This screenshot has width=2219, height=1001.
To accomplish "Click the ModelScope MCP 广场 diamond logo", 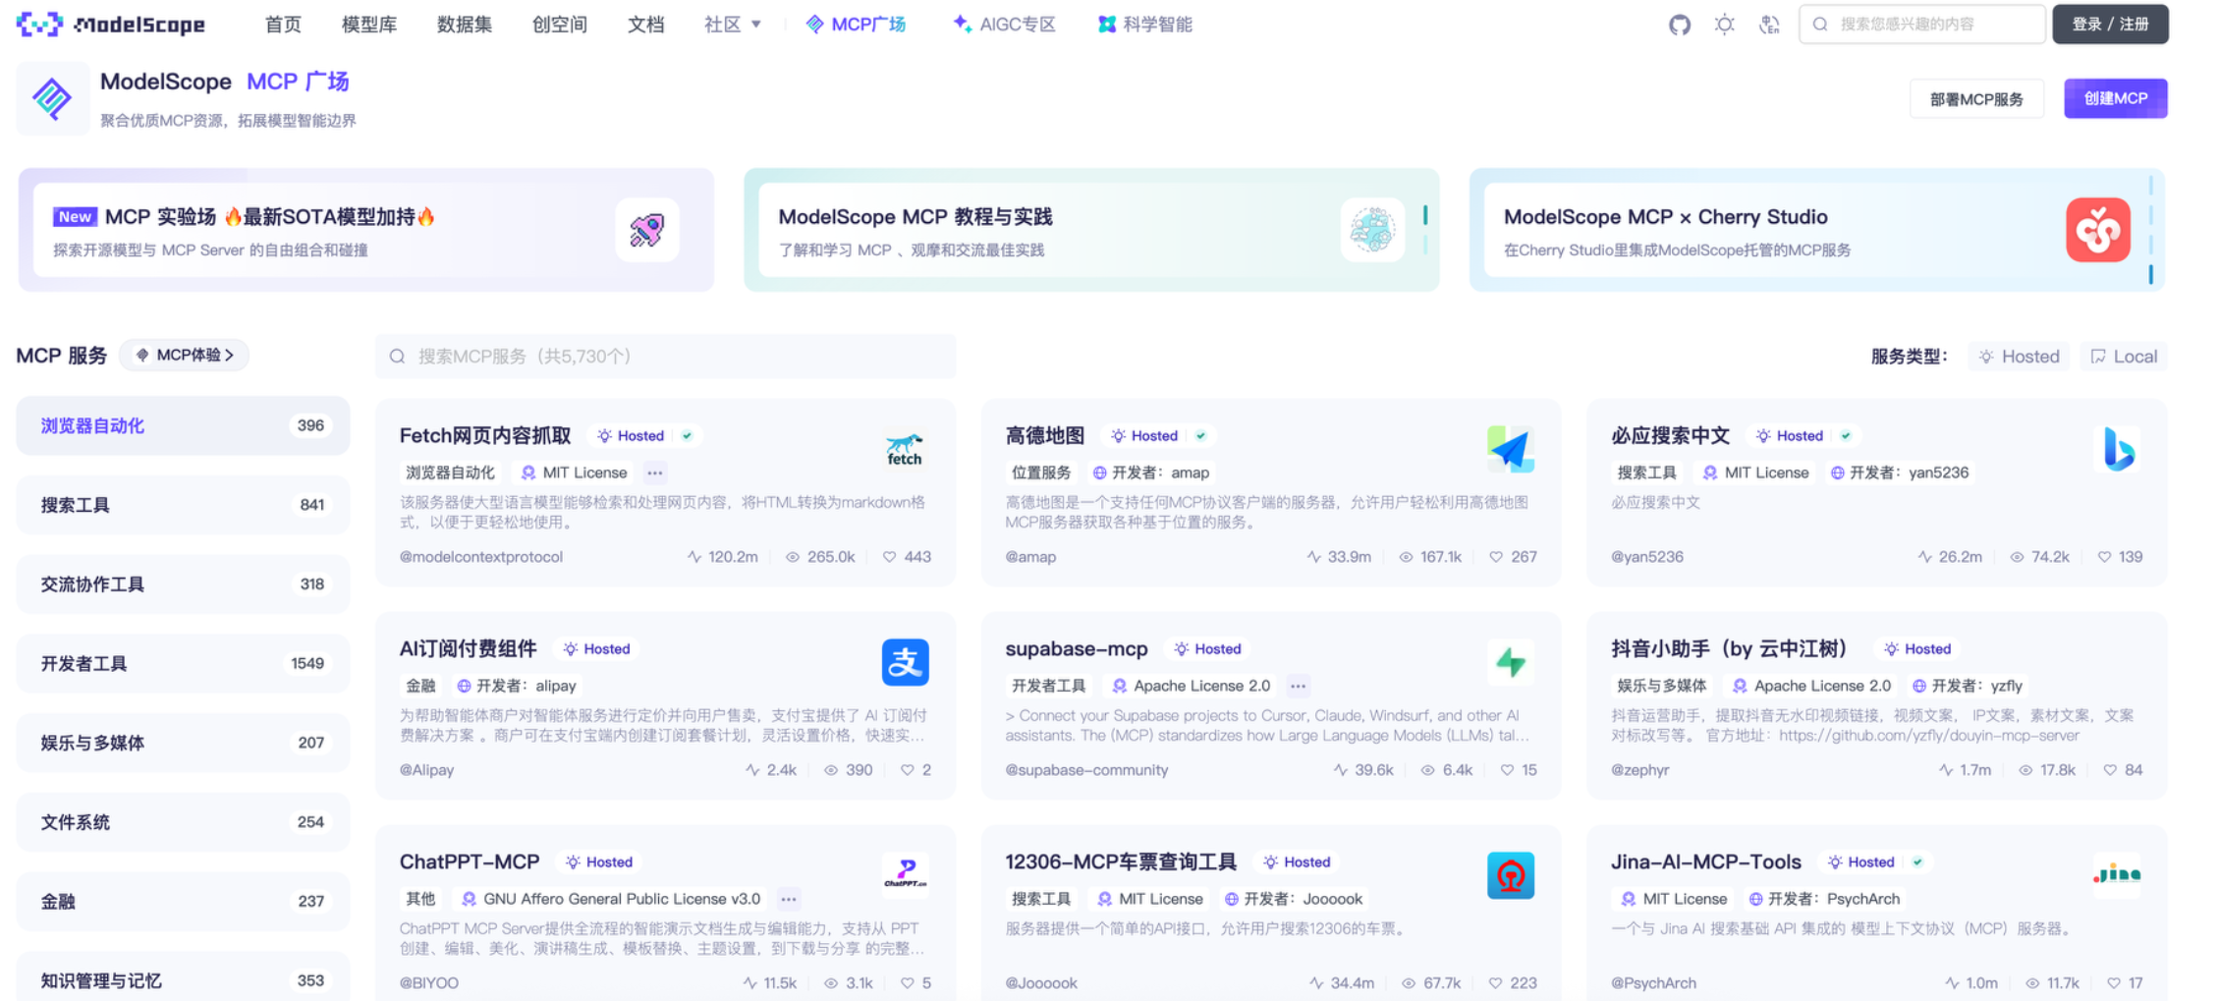I will pos(52,98).
